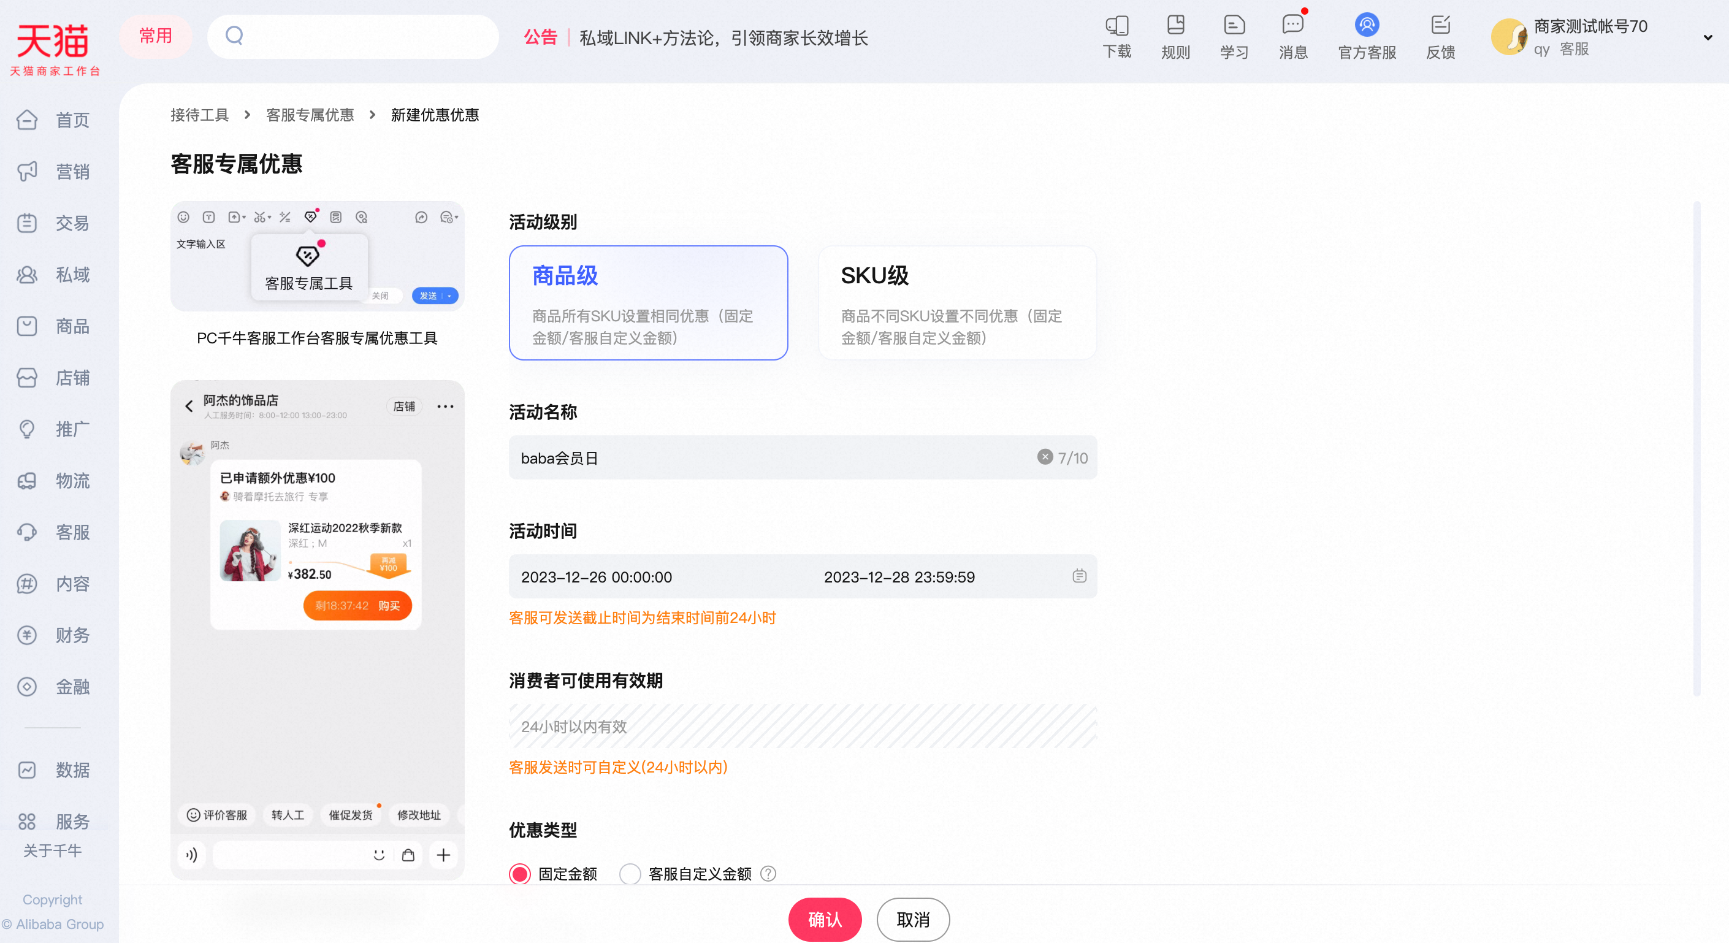Select 客服自定义金额 radio button
The height and width of the screenshot is (943, 1729).
[x=630, y=873]
